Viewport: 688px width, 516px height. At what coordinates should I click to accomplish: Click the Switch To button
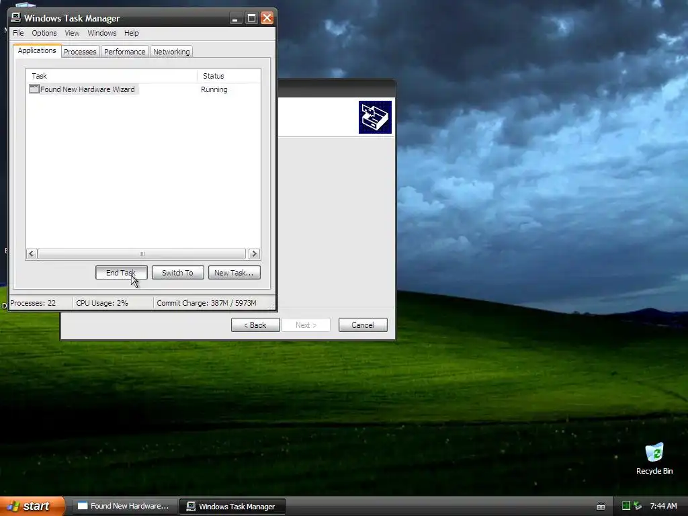click(x=177, y=273)
